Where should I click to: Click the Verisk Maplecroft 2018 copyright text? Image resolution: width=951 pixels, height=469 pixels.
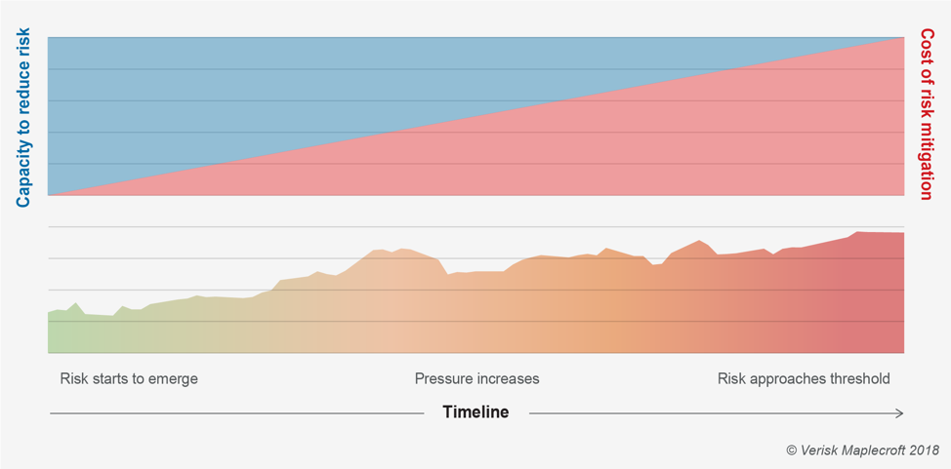862,449
